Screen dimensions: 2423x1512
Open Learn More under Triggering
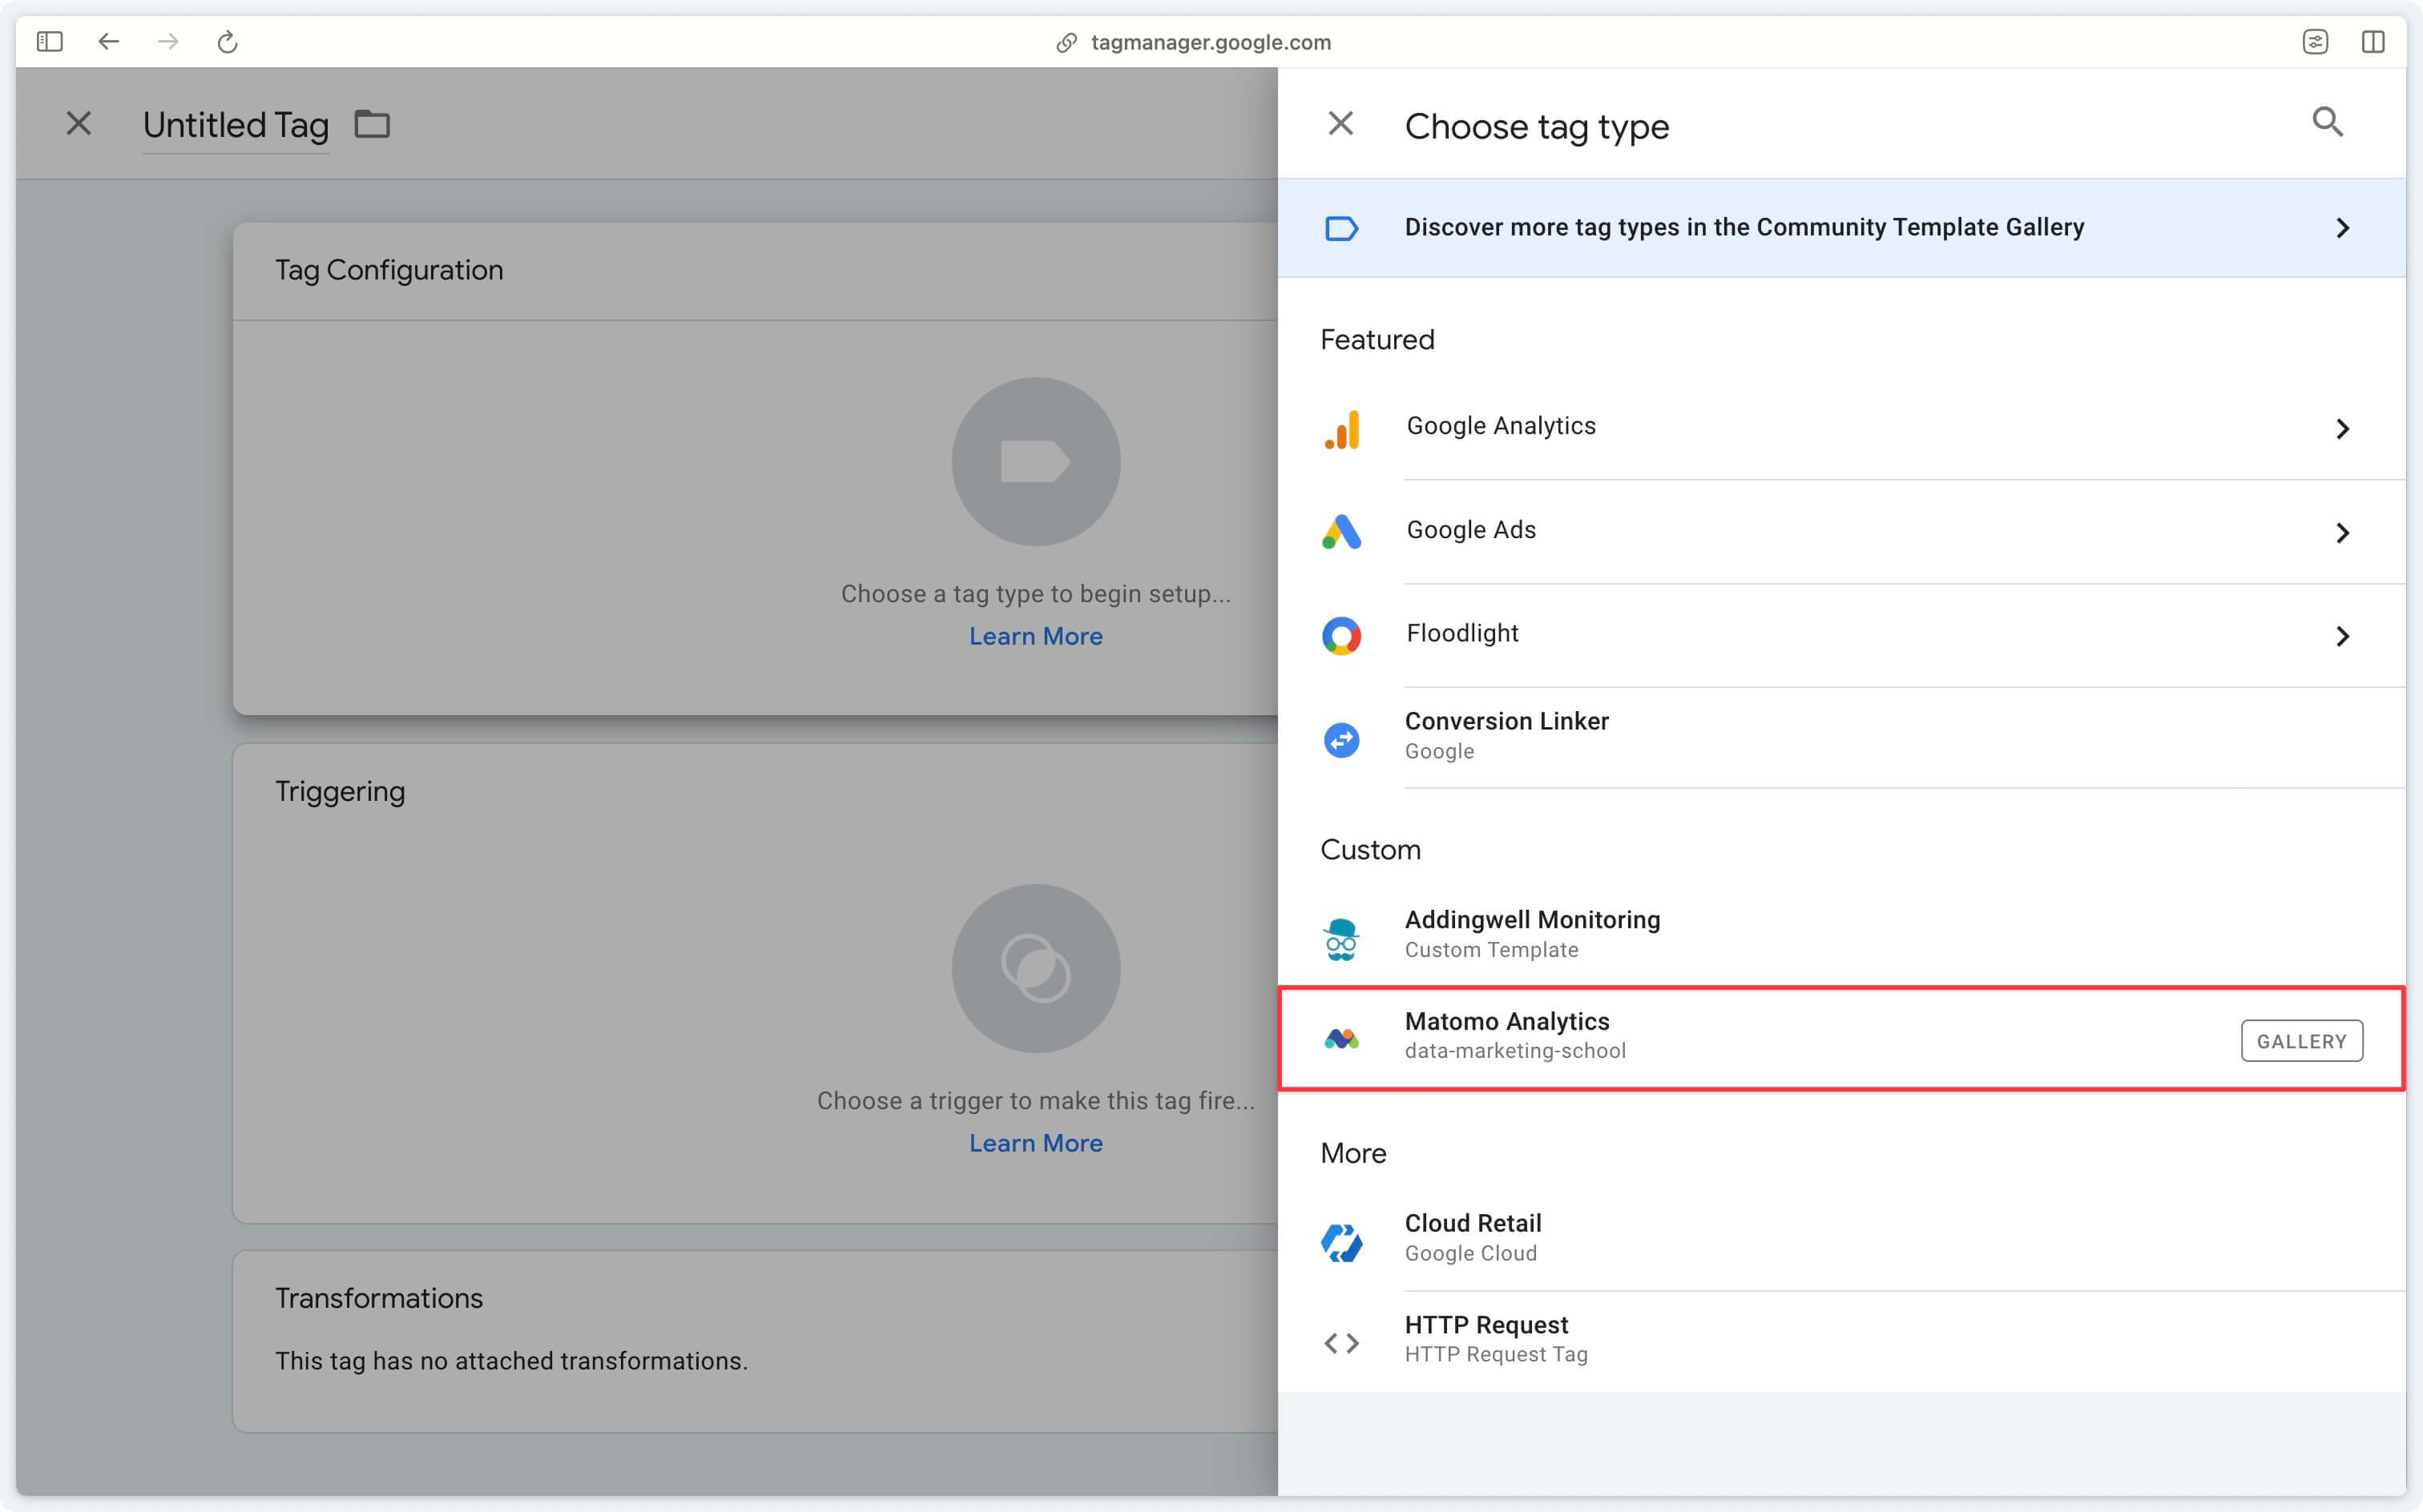(x=1035, y=1143)
